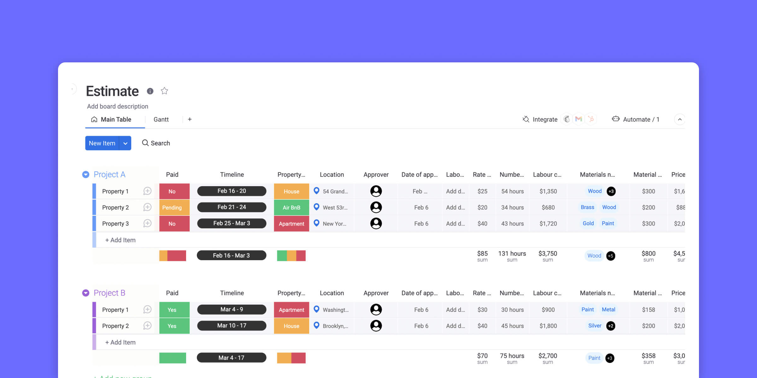The width and height of the screenshot is (757, 378).
Task: Star the Estimate board as favorite
Action: [x=164, y=91]
